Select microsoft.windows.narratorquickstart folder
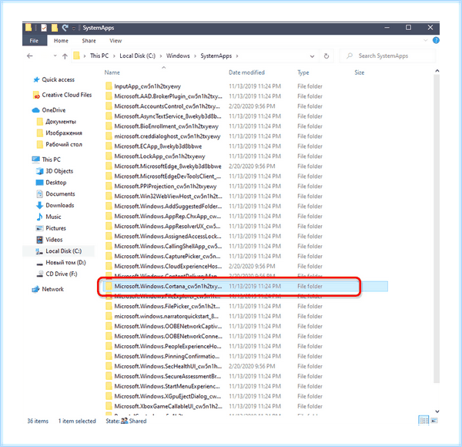The image size is (462, 447). (x=166, y=317)
